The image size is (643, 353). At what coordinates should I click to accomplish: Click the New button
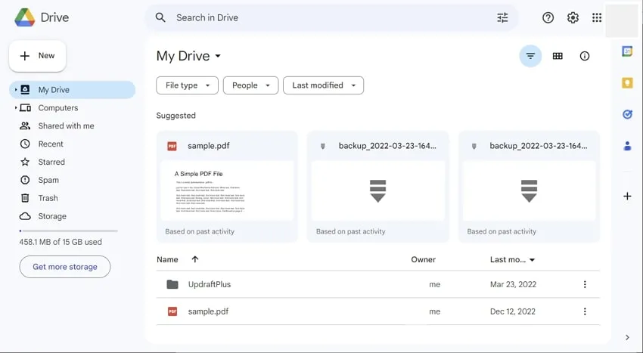pos(38,56)
